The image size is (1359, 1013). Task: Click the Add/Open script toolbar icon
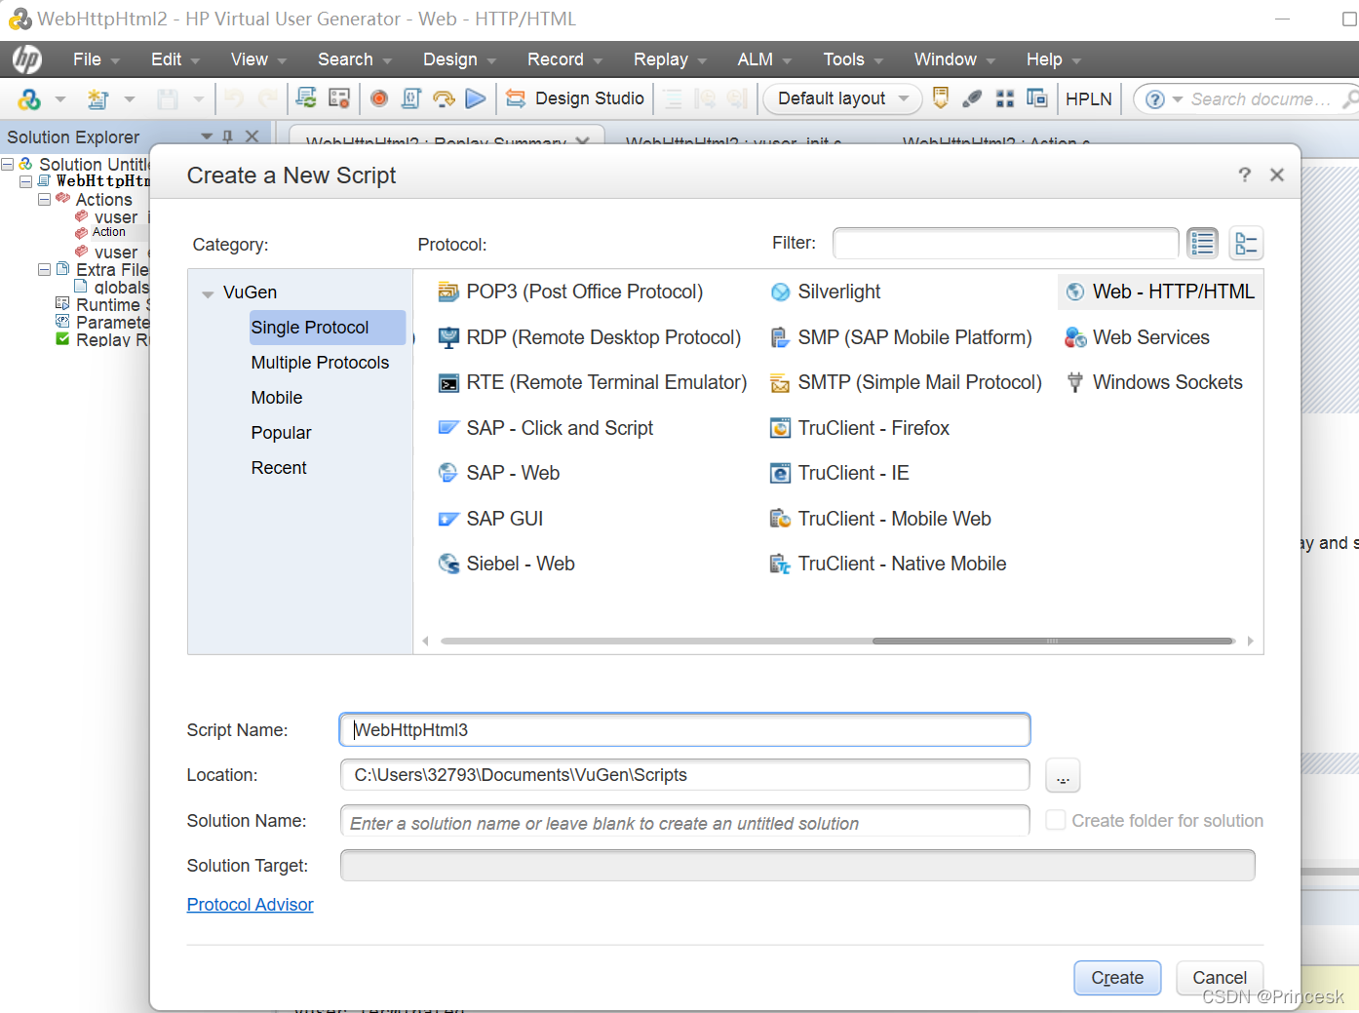pyautogui.click(x=29, y=98)
